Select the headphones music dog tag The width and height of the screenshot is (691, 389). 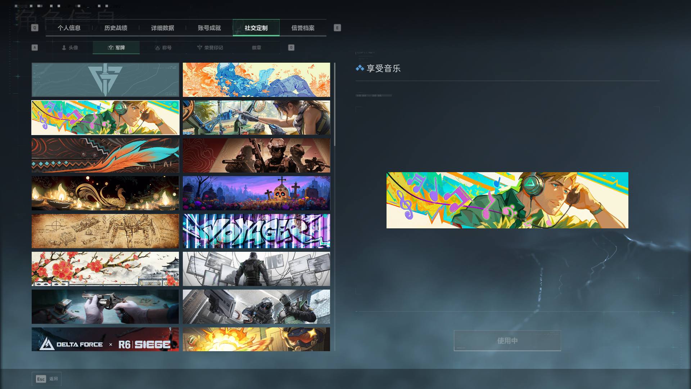[105, 118]
